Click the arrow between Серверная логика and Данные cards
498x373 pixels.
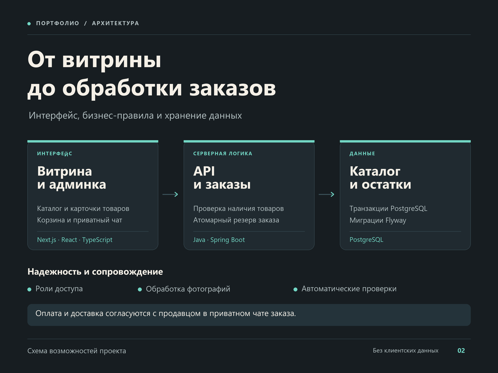[x=327, y=194]
